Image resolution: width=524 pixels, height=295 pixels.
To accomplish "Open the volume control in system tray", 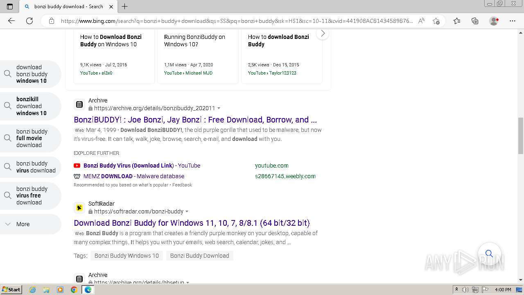I will (466, 290).
